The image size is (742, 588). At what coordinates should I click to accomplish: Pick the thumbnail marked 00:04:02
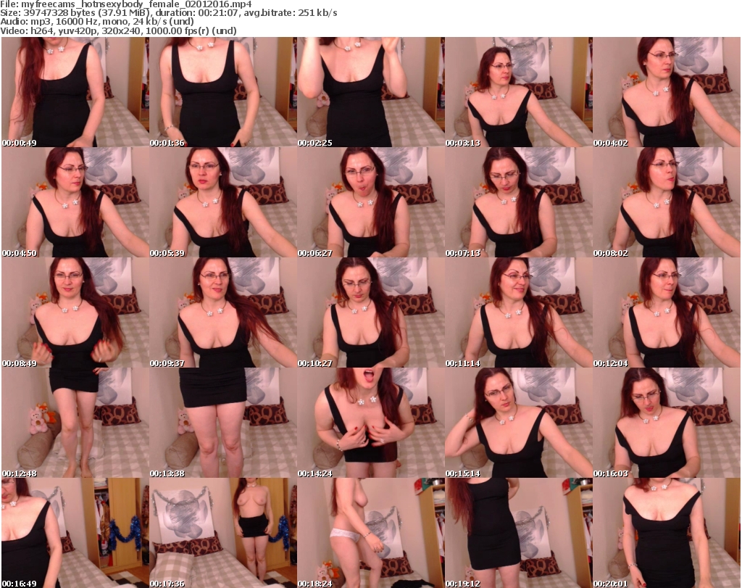(667, 92)
